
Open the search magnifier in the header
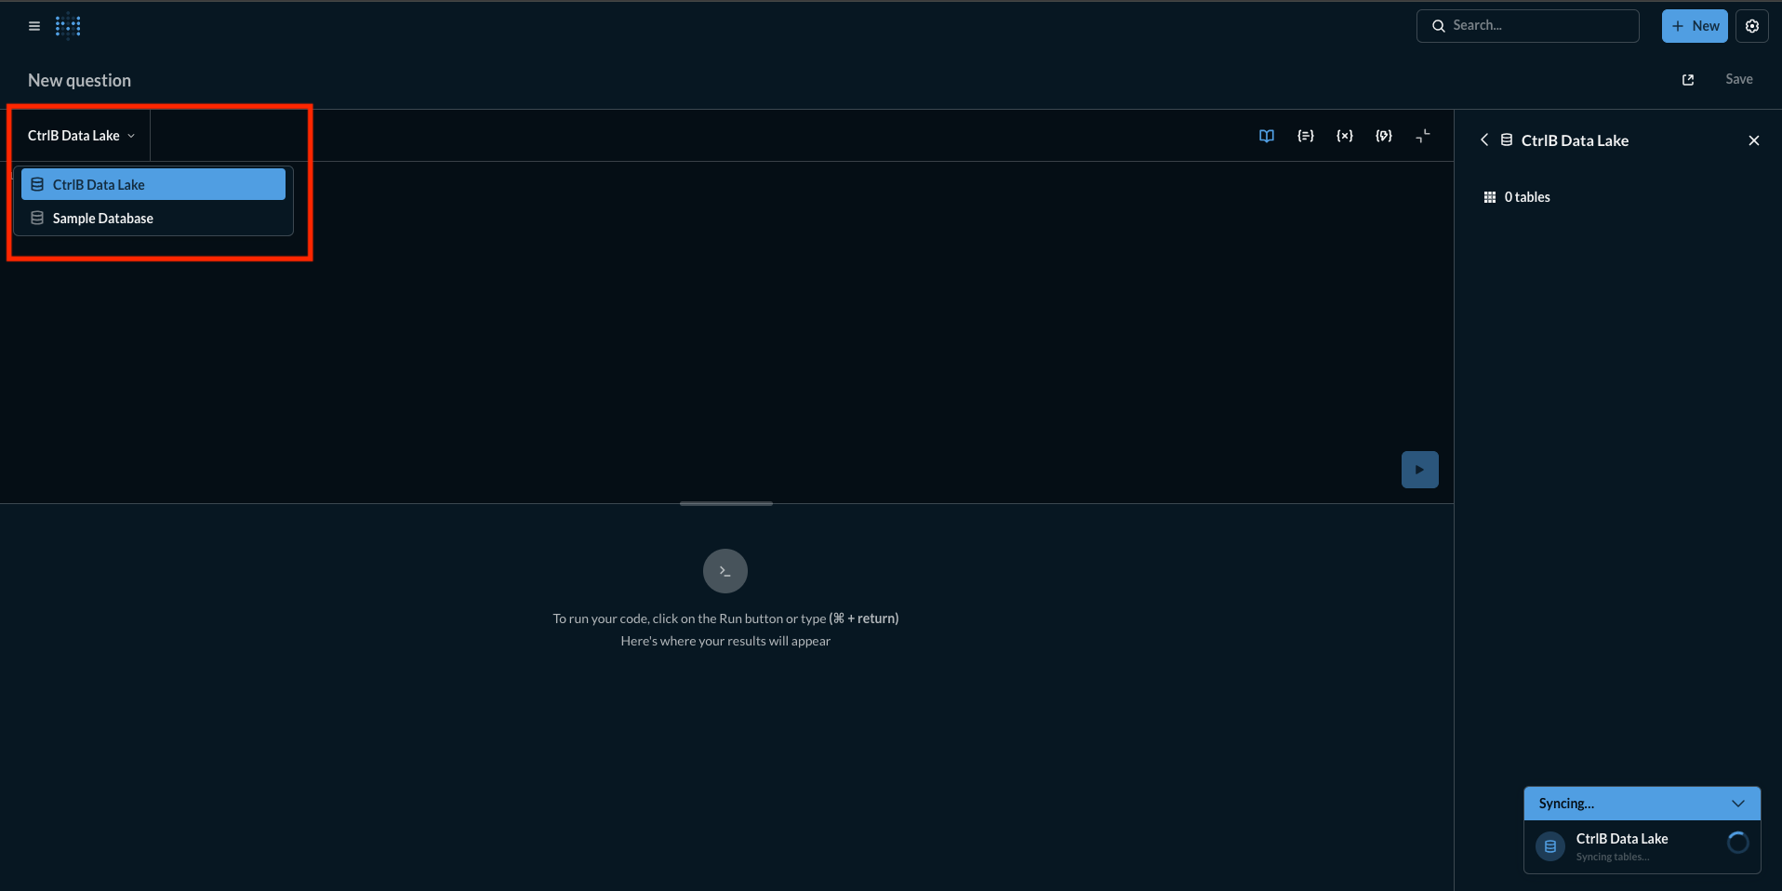pyautogui.click(x=1438, y=25)
